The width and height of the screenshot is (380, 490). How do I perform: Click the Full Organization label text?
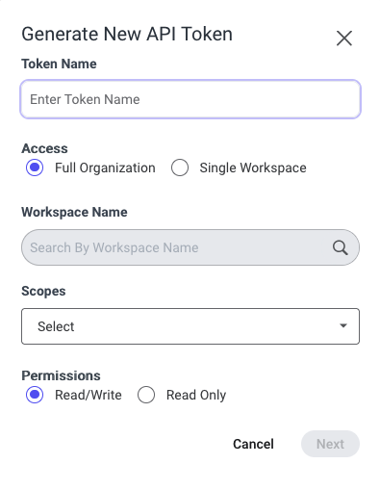click(105, 168)
